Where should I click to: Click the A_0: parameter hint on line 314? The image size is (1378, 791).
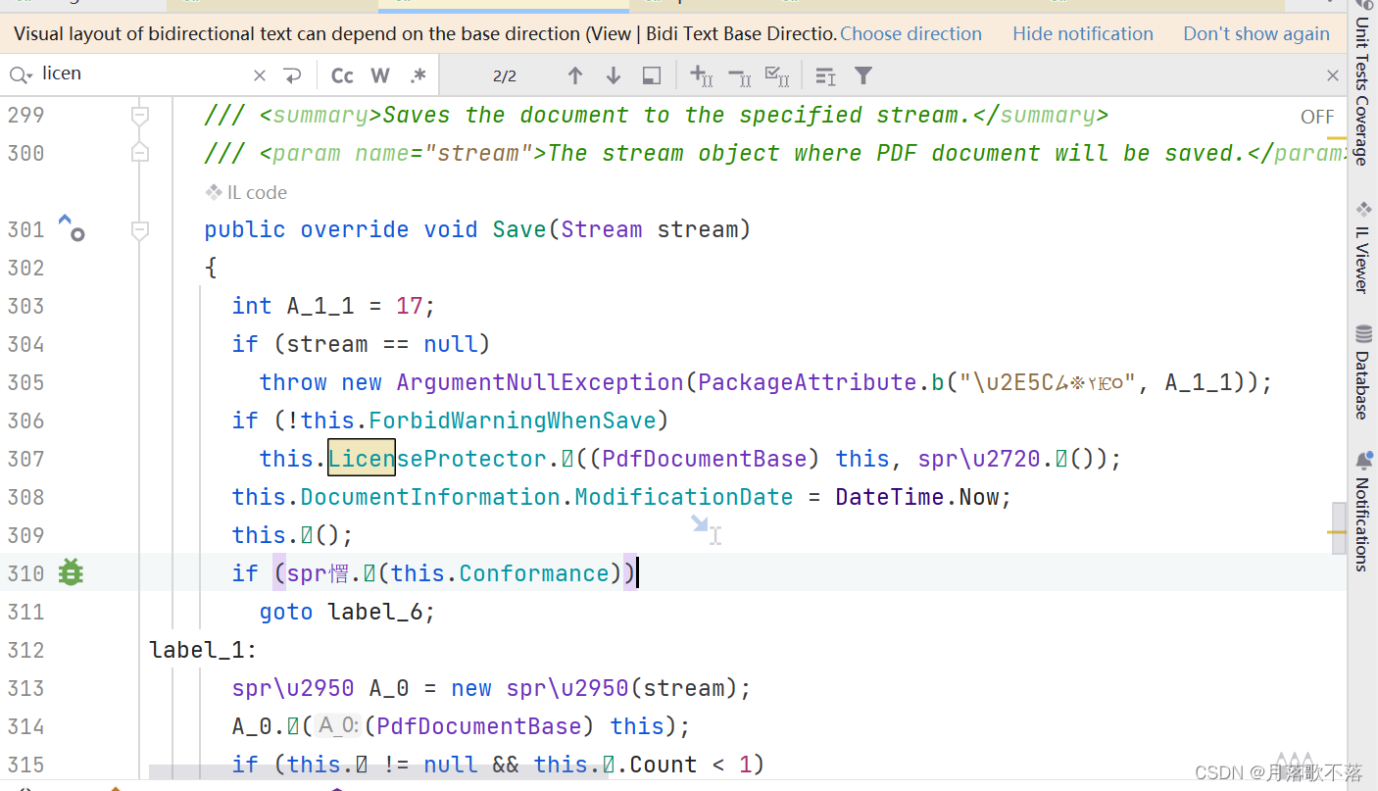(338, 726)
